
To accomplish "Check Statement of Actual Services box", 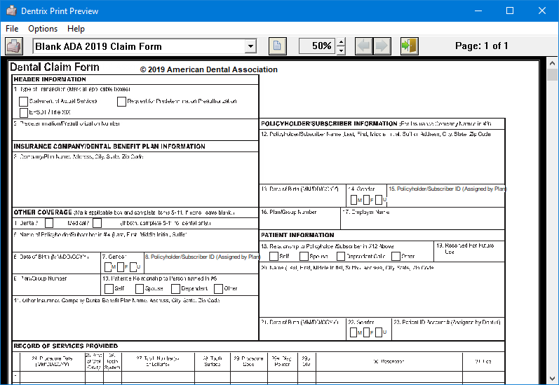I will coord(24,102).
